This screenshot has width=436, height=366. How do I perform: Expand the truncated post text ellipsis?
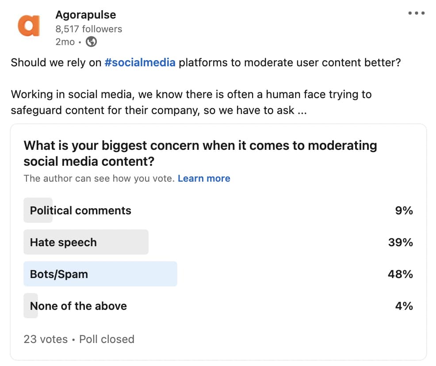point(302,111)
